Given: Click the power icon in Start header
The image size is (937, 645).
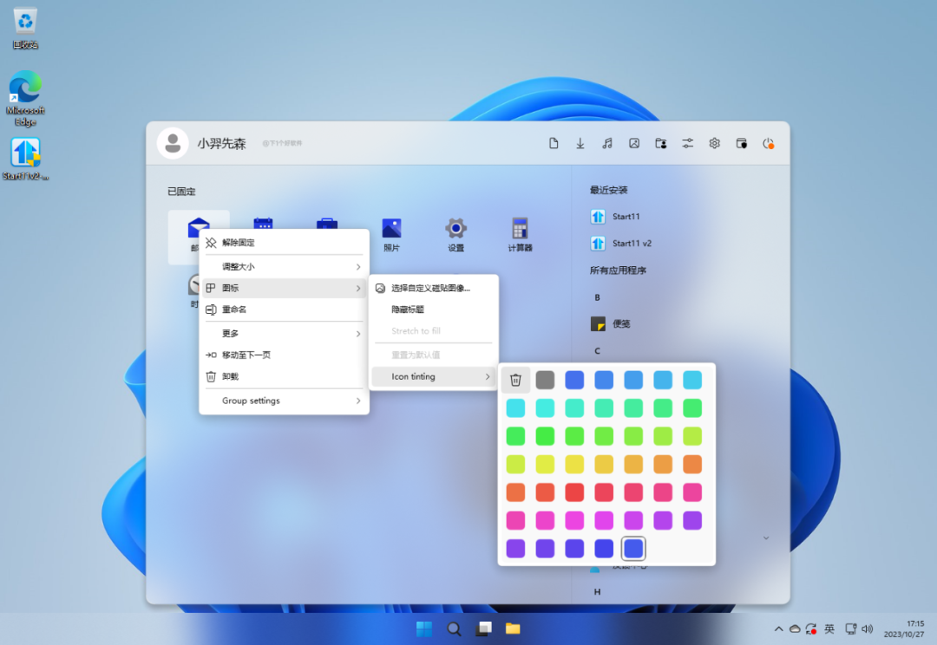Looking at the screenshot, I should point(769,143).
